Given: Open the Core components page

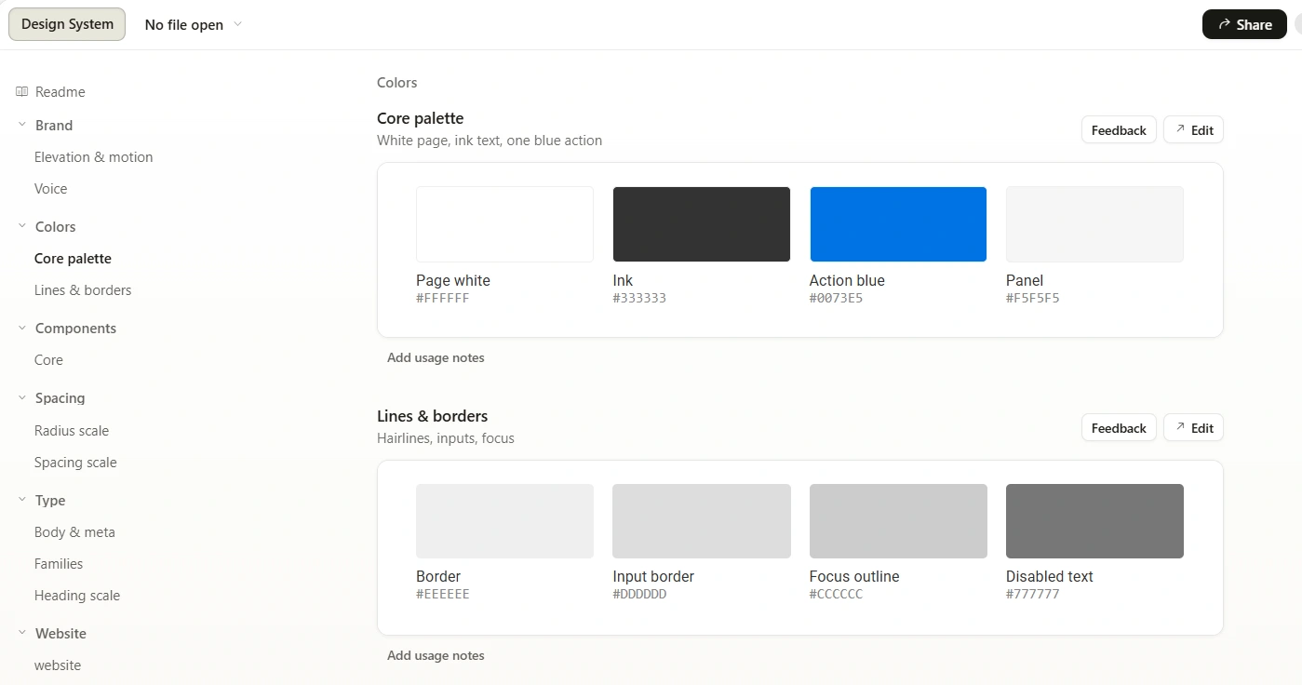Looking at the screenshot, I should click(48, 359).
